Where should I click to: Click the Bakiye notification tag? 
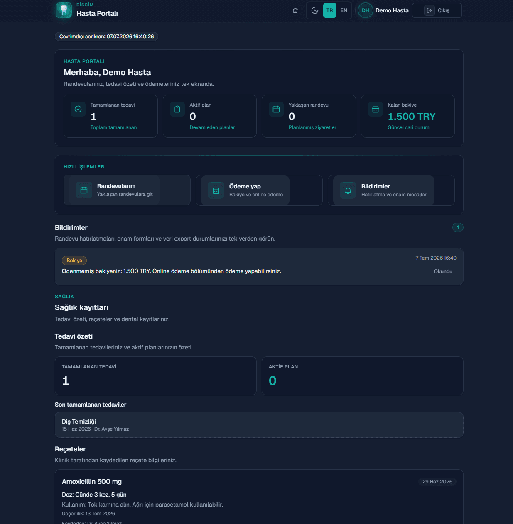click(74, 261)
